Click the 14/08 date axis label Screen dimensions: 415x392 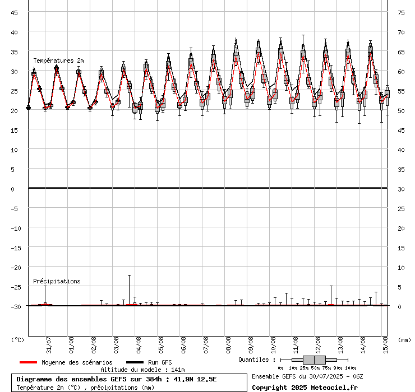363,345
